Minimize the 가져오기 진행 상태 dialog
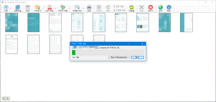Screen dimensions: 216x102 (129, 44)
